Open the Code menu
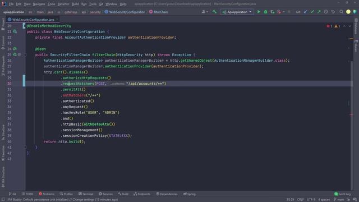 pyautogui.click(x=51, y=4)
